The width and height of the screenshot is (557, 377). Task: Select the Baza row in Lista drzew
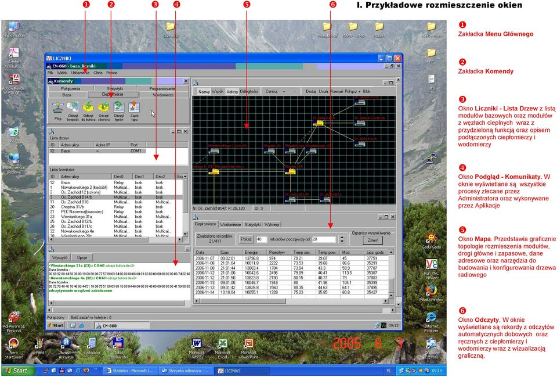(x=97, y=151)
